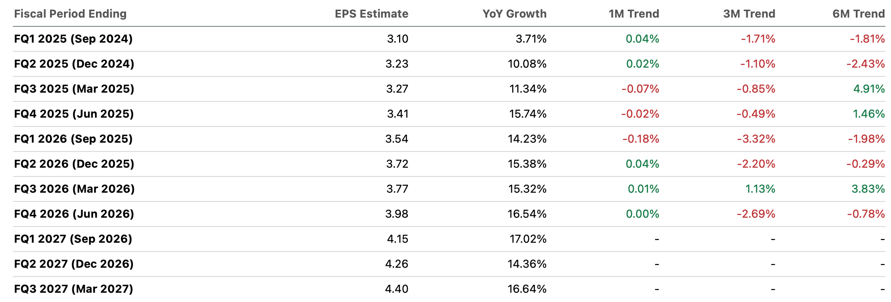
Task: Open the FQ4 2026 (Jun 2026) period
Action: (74, 214)
